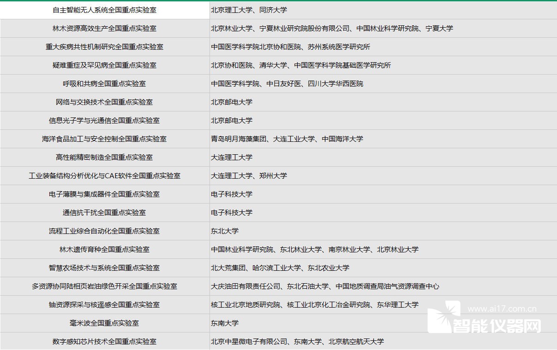Select 智慧农场技术与系统全国重点实验室 cell
557x350 pixels.
click(x=105, y=268)
